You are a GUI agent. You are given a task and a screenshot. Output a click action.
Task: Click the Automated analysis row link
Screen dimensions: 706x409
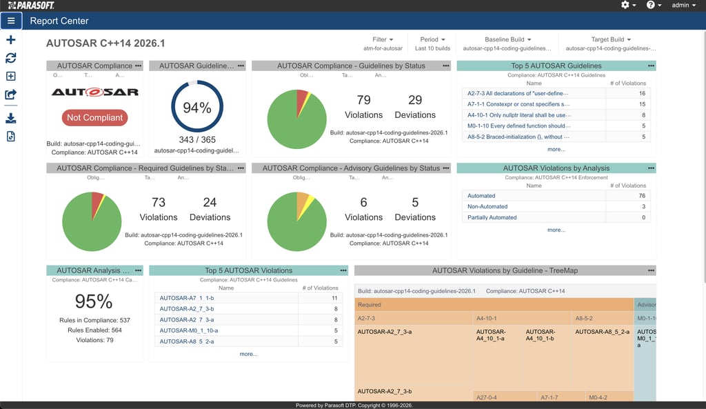(x=481, y=195)
